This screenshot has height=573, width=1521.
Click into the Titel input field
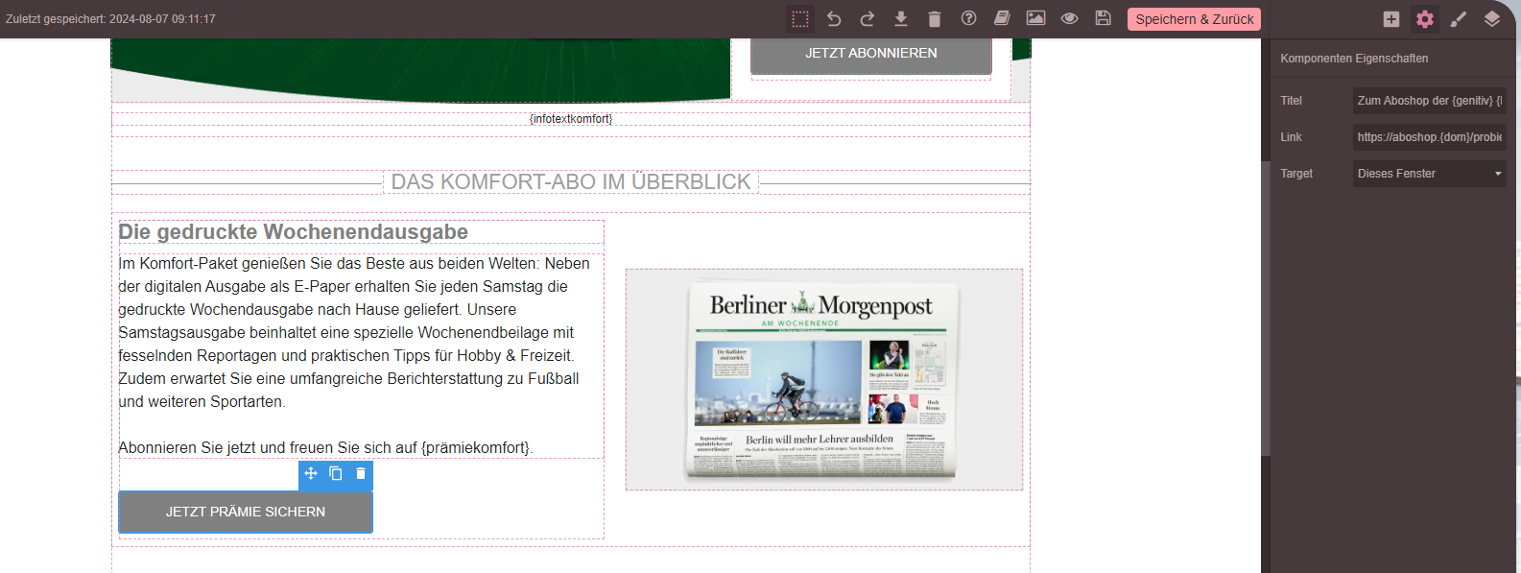tap(1429, 101)
